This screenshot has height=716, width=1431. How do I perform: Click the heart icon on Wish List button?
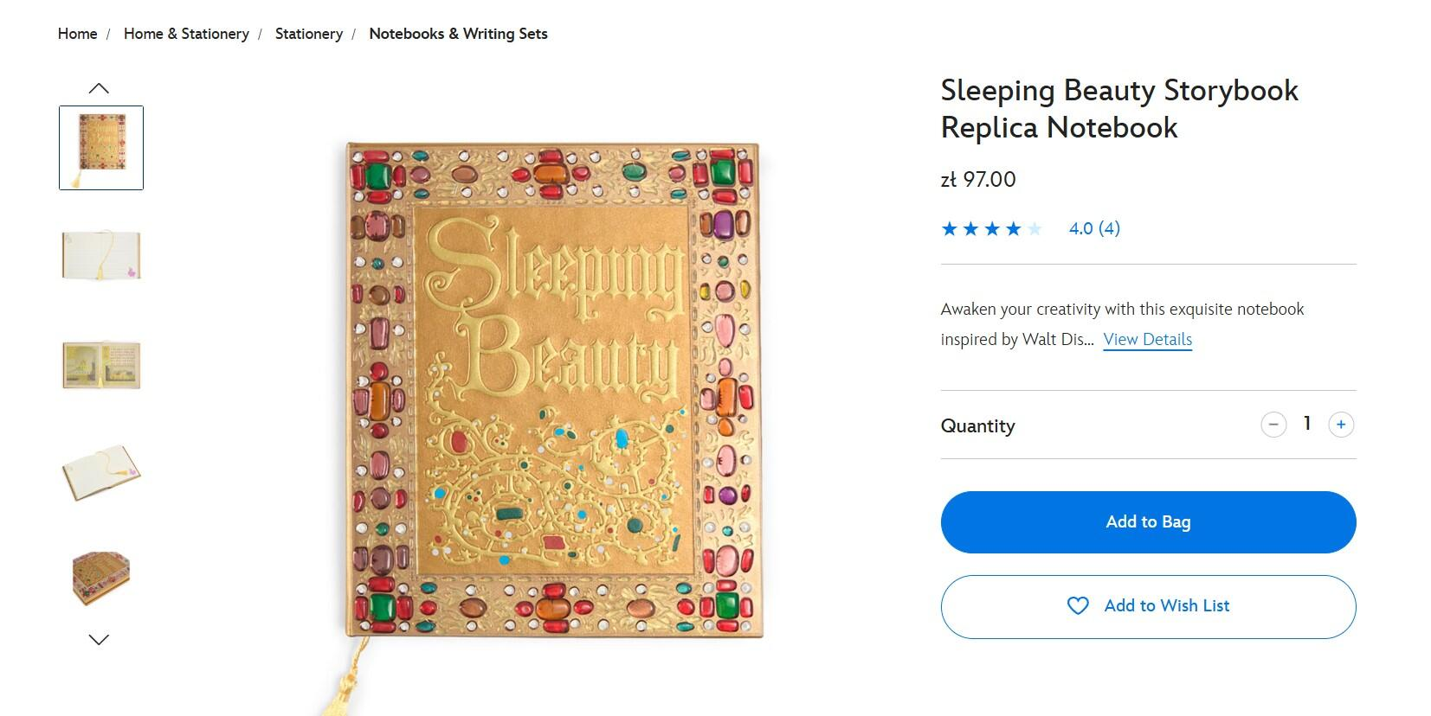(1078, 606)
